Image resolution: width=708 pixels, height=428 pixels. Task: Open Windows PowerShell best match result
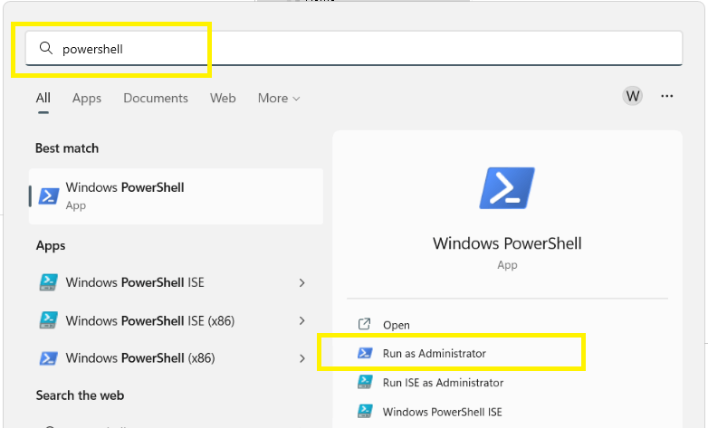(177, 196)
